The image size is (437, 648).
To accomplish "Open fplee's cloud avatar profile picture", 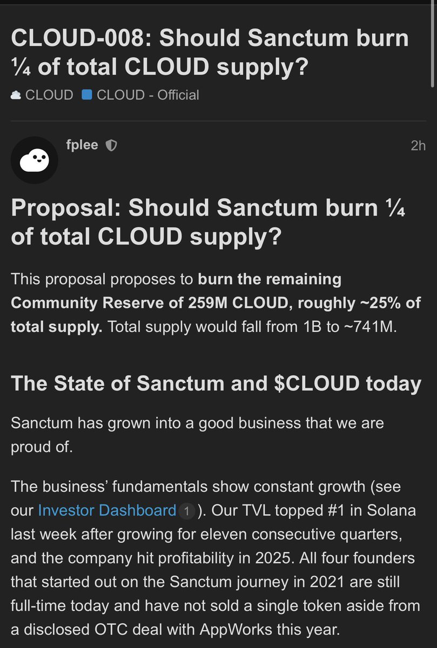I will pos(35,160).
